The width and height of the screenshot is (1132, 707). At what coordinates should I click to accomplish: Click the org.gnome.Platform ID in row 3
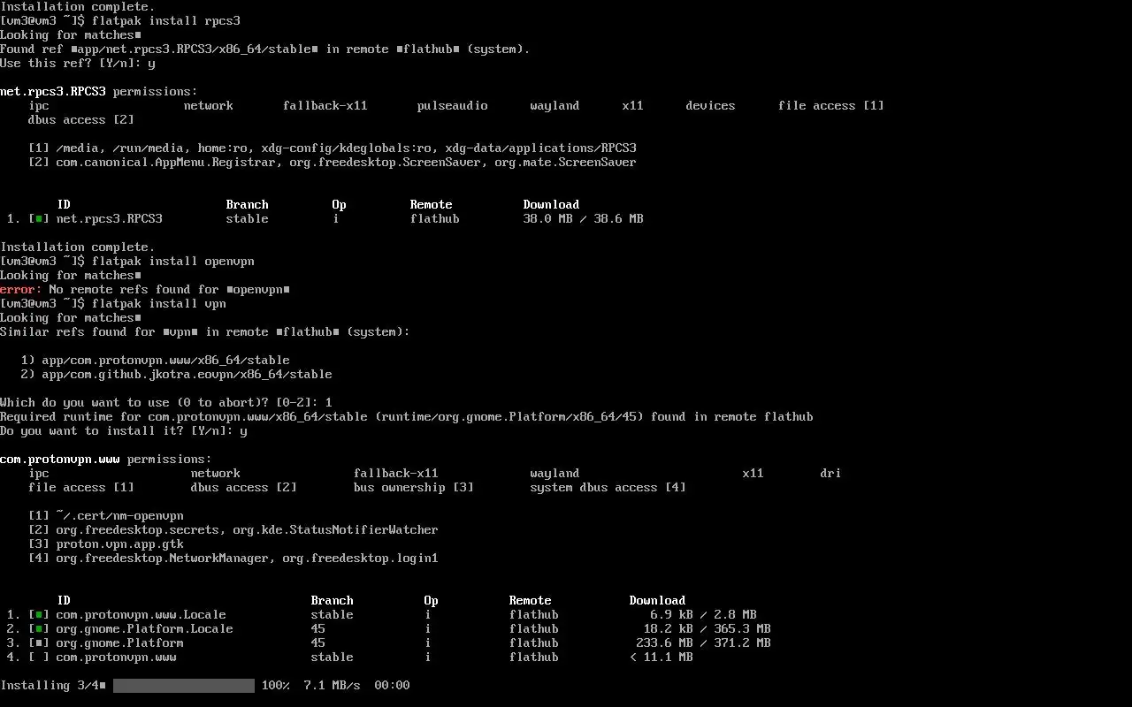[x=120, y=643]
